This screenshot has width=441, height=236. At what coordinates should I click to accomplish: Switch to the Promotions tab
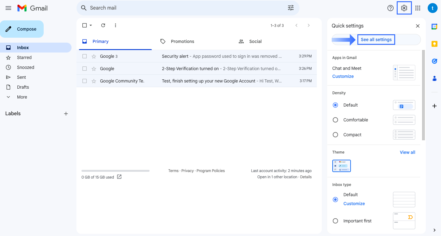tap(182, 41)
